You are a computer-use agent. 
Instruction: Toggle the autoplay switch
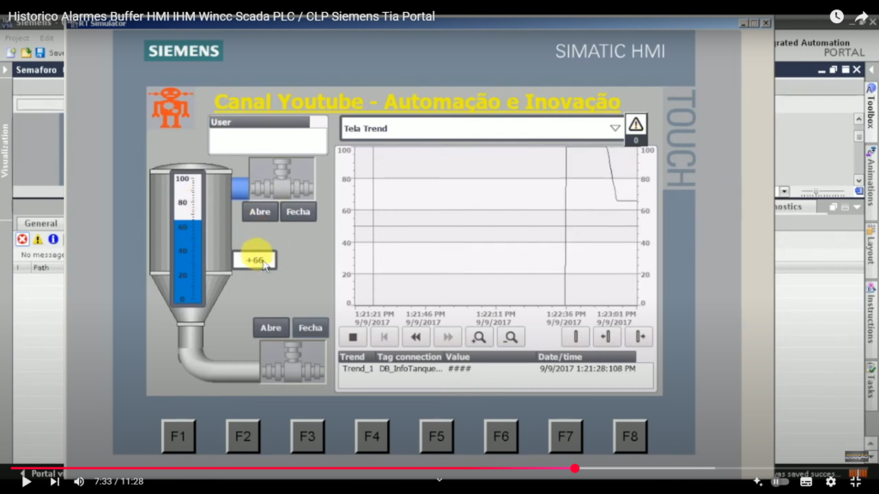point(780,482)
